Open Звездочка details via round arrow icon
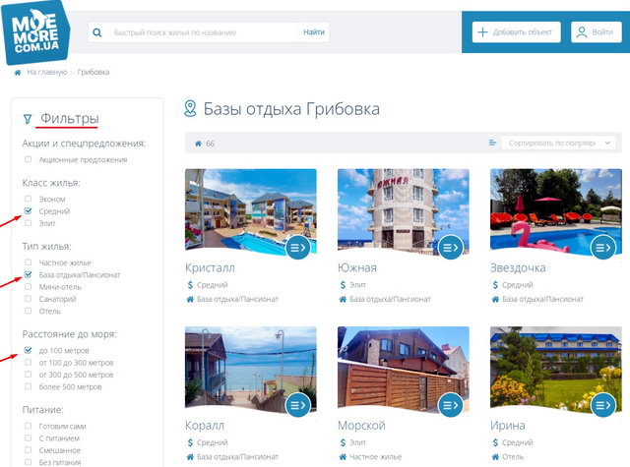 pyautogui.click(x=603, y=248)
